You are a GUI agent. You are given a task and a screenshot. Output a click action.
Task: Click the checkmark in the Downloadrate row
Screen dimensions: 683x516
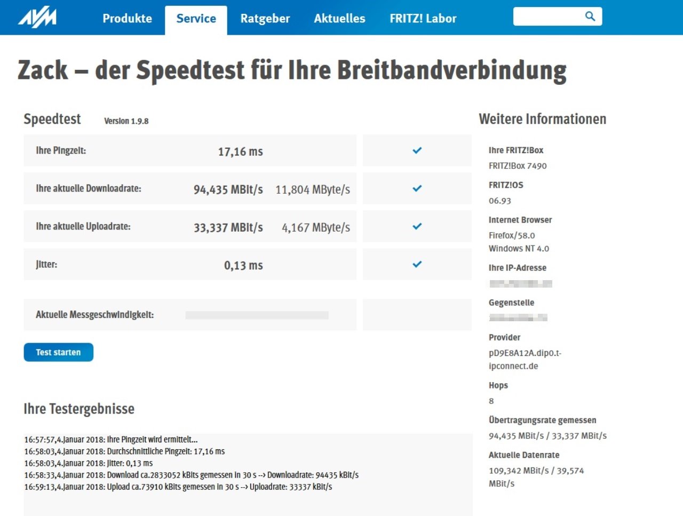417,188
